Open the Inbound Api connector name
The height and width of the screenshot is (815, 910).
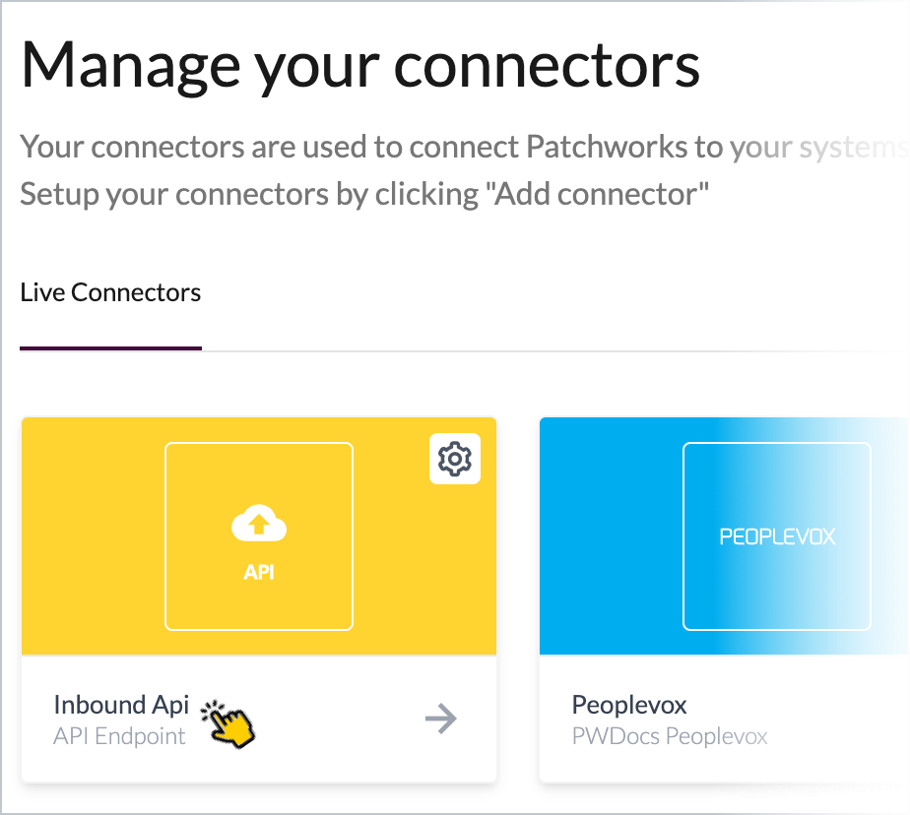[x=121, y=705]
